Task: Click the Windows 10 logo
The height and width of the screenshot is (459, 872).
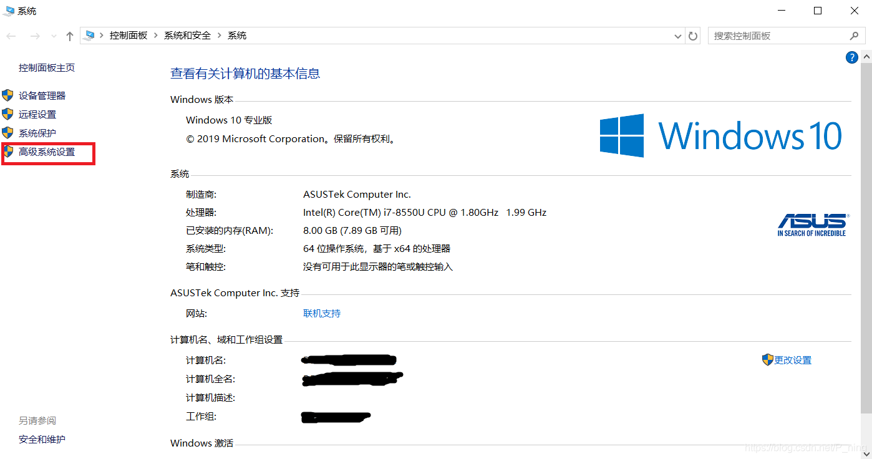Action: (721, 135)
